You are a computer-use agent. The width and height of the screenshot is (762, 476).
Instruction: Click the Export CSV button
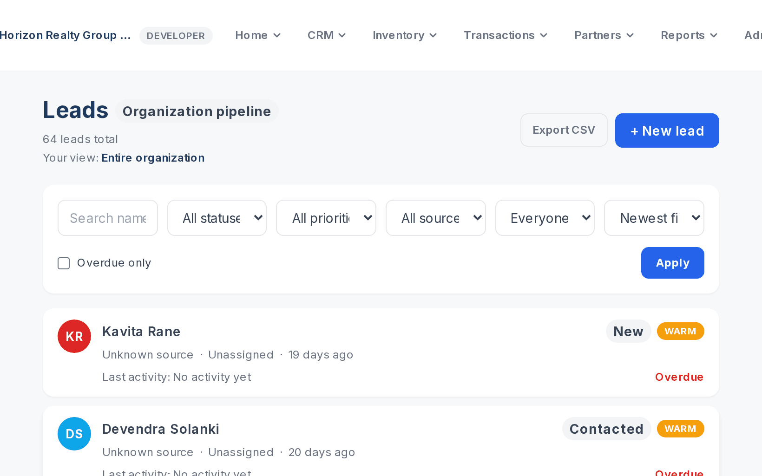[x=564, y=130]
